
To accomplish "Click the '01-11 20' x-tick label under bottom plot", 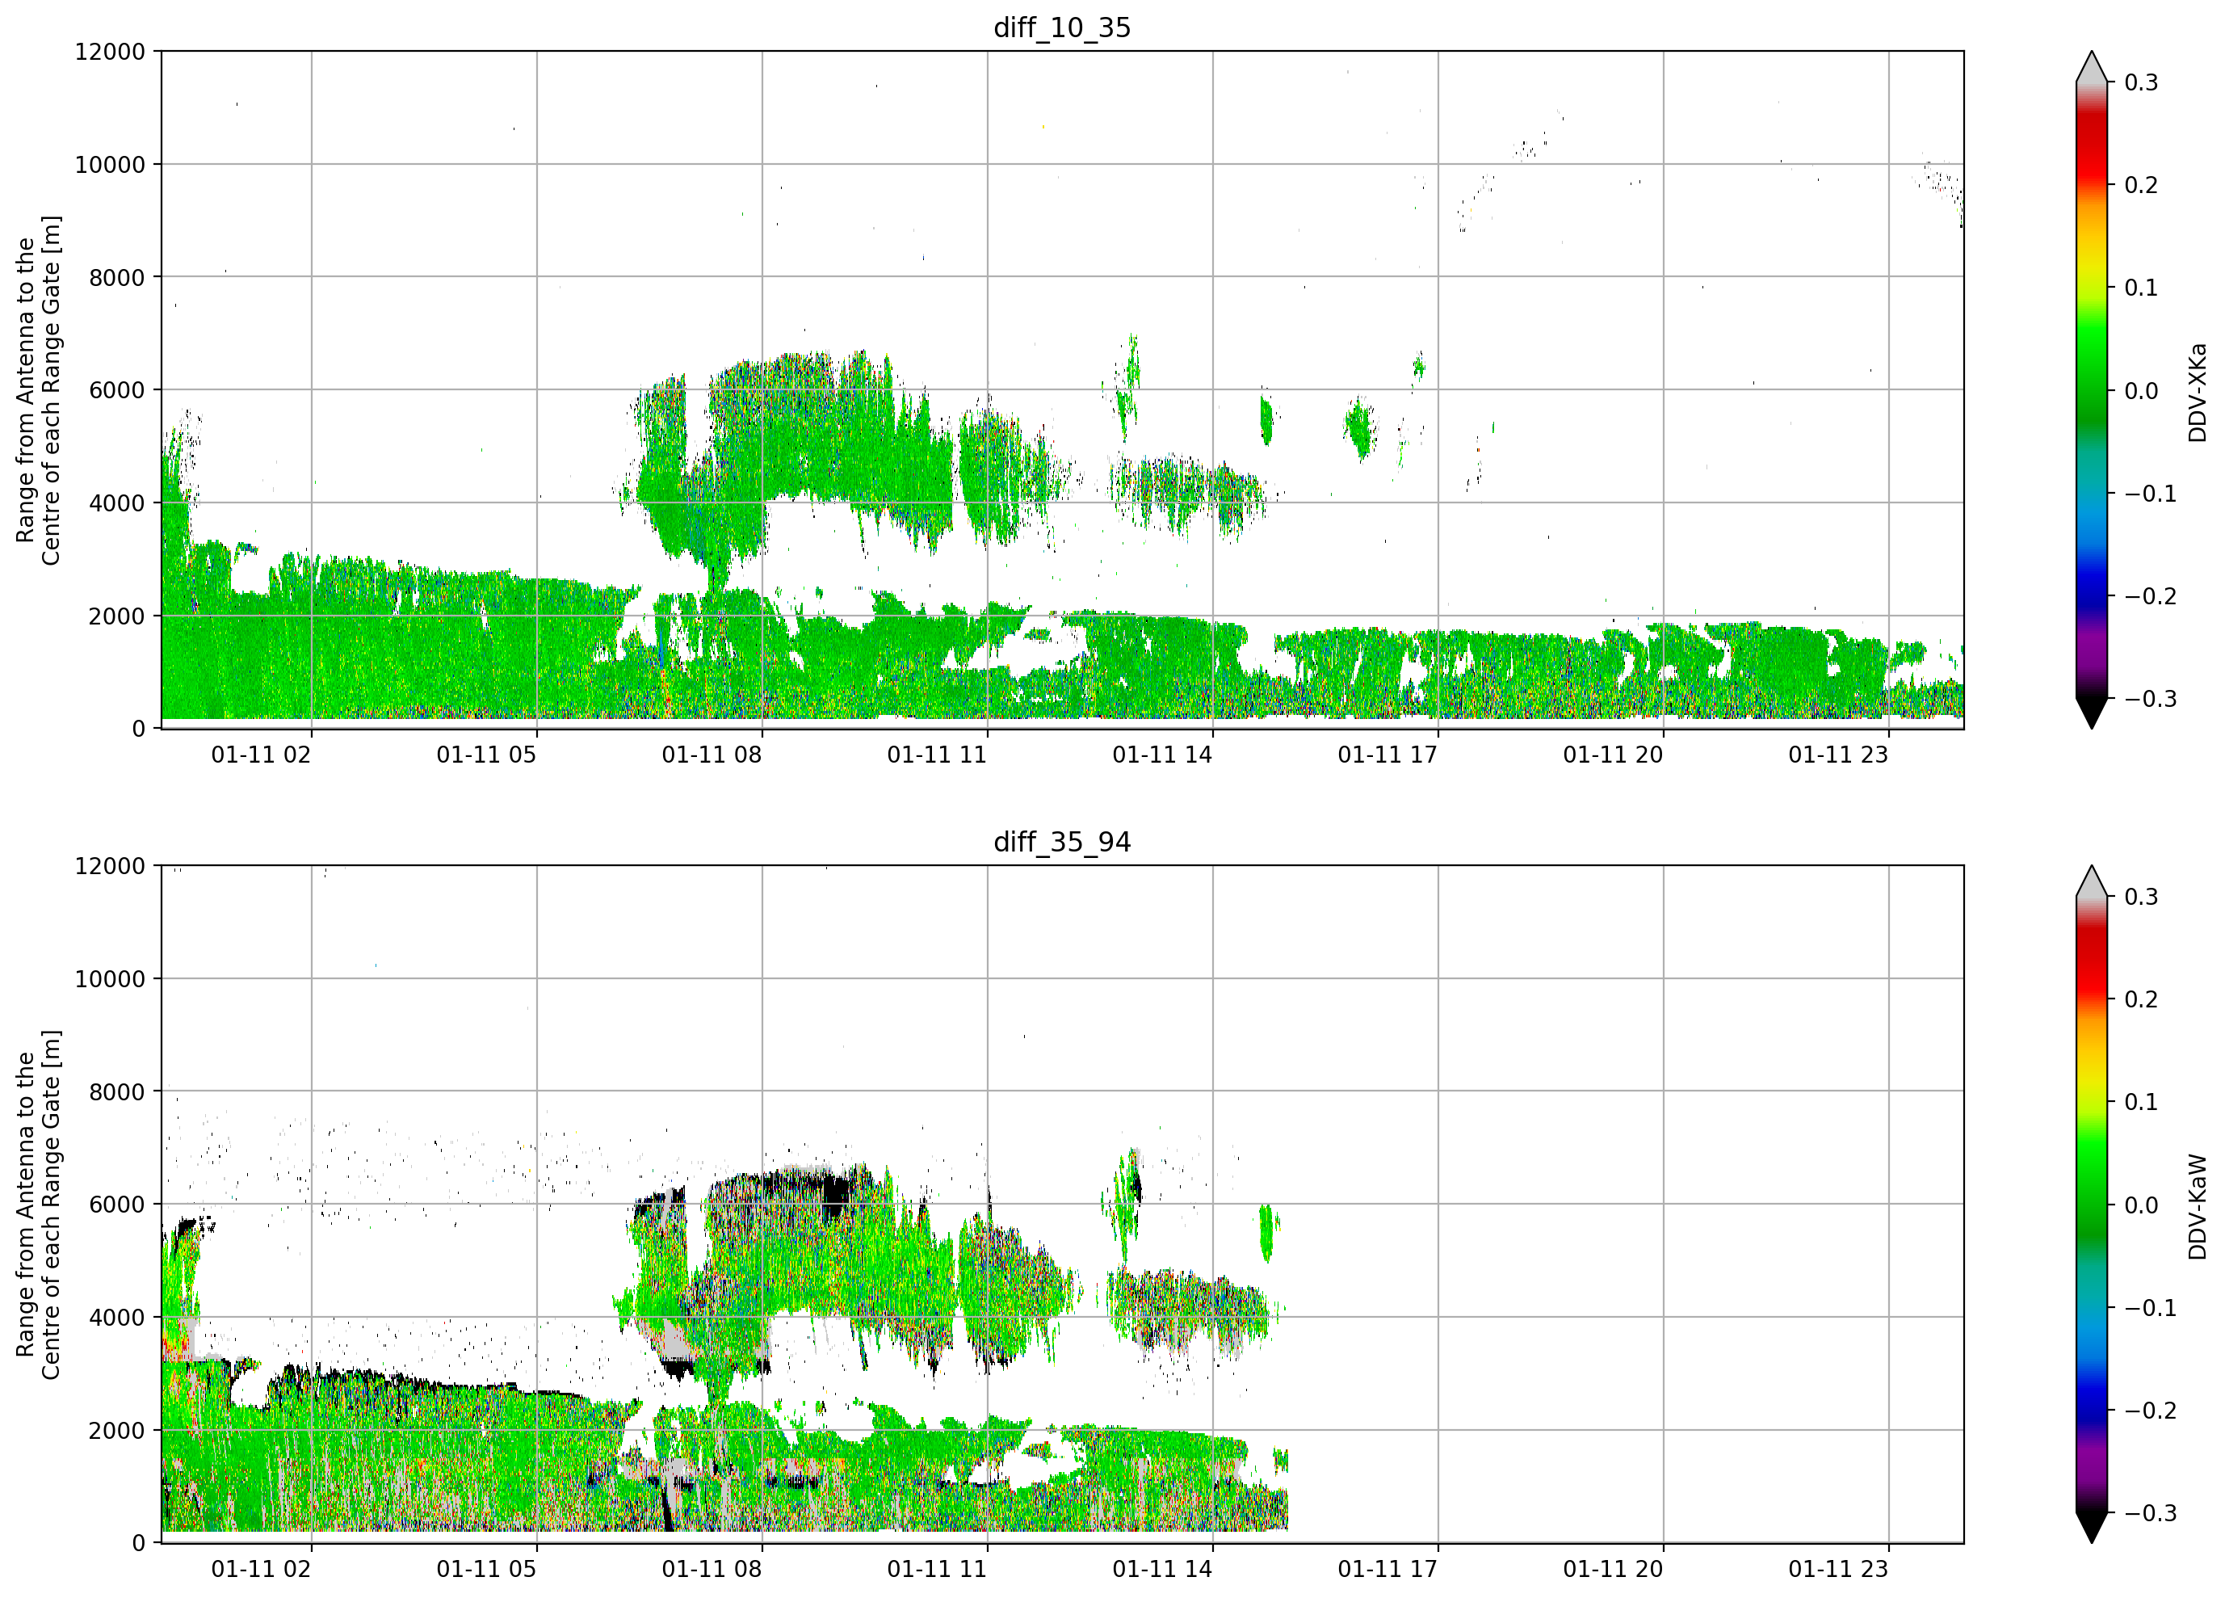I will 1614,1570.
